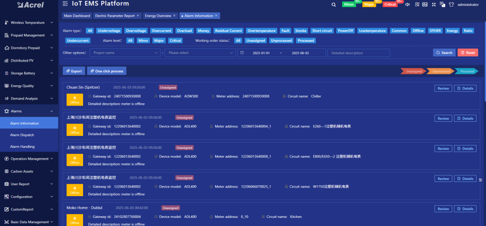Collapse sidebar with the hamburger menu icon

click(65, 4)
